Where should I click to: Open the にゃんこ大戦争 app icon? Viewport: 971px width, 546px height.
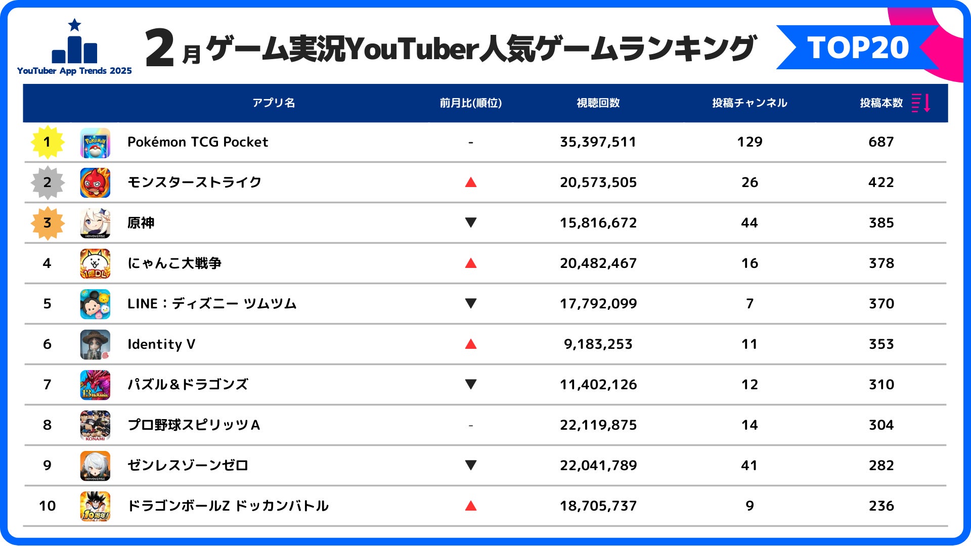95,263
